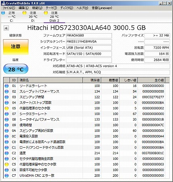Click blue status dot for ID C7
This screenshot has width=173, height=182.
6,176
